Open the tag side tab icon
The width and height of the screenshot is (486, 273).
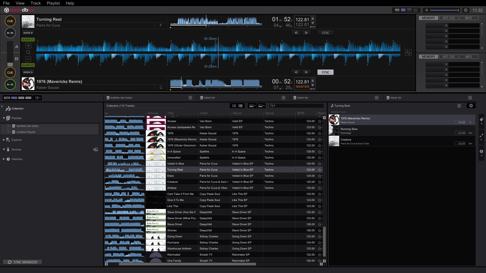[481, 120]
